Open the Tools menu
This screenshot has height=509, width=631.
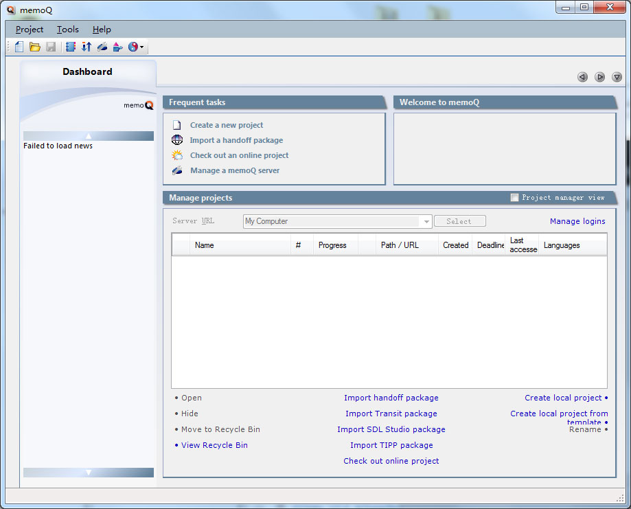(67, 30)
